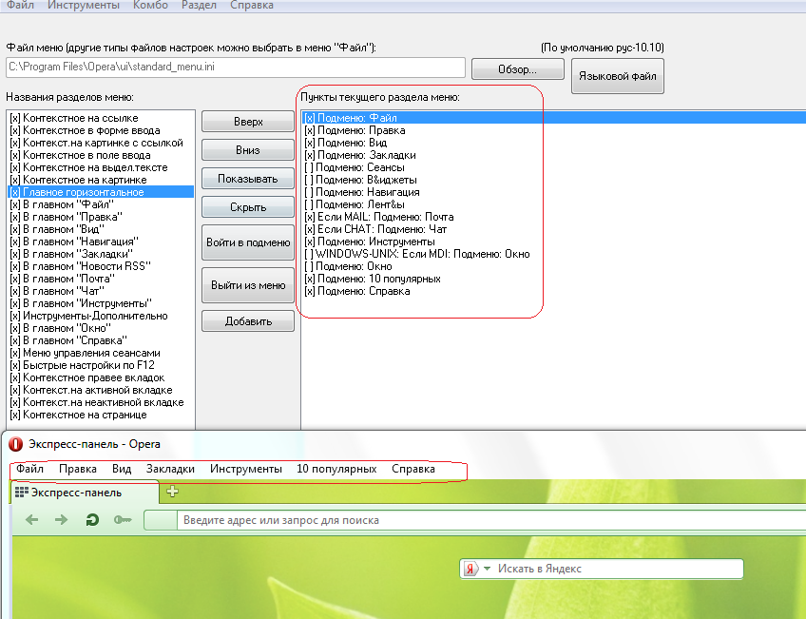Click the Обзор... browse button
The width and height of the screenshot is (806, 619).
coord(518,68)
